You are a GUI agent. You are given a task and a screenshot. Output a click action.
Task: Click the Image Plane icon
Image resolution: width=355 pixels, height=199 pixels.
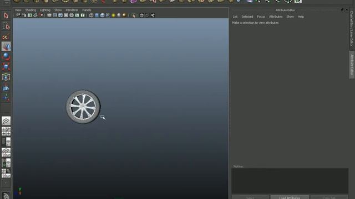click(x=35, y=15)
